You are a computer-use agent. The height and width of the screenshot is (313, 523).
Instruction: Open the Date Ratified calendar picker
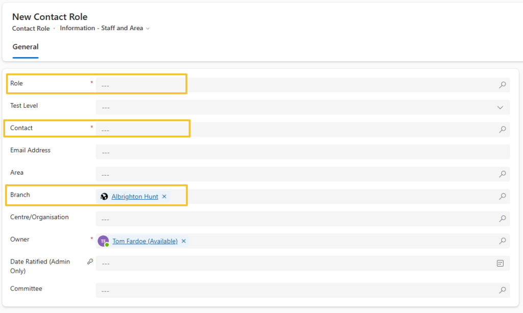500,263
